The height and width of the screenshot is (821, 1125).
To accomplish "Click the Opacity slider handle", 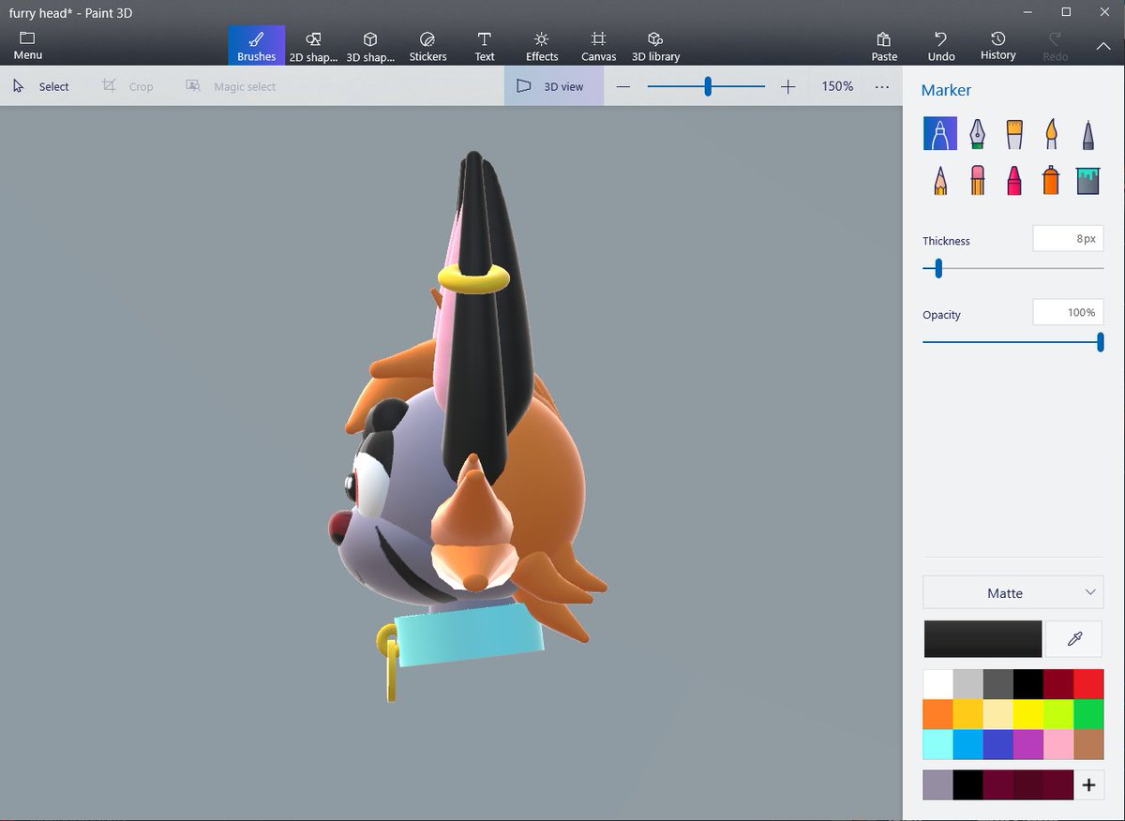I will coord(1101,342).
